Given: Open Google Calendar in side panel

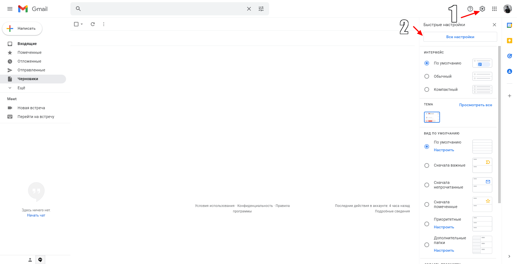Looking at the screenshot, I should pos(509,25).
